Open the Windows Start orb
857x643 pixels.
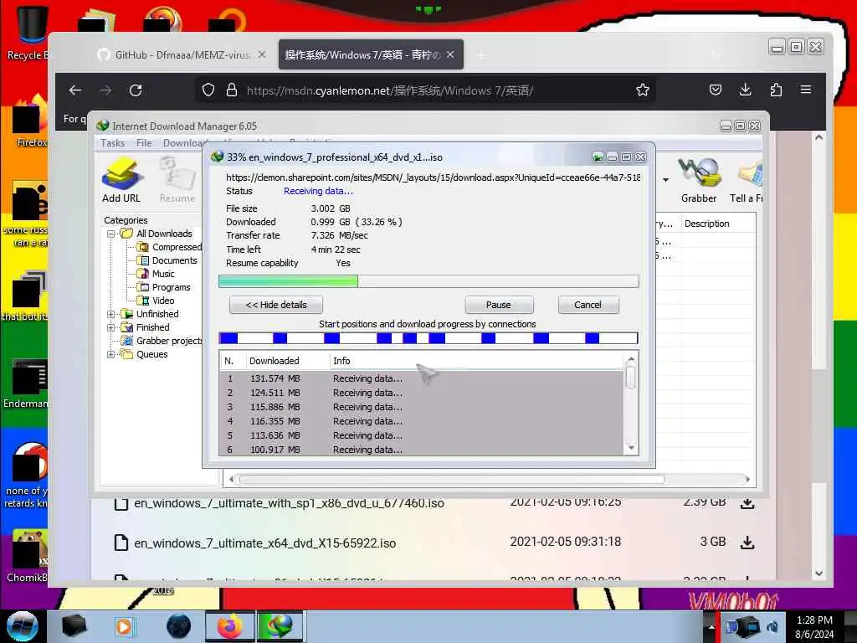tap(22, 625)
